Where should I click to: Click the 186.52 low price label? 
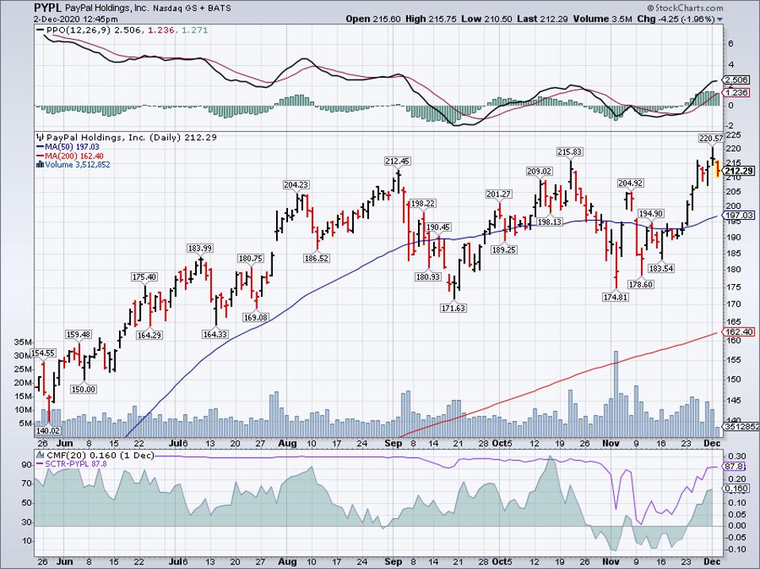tap(317, 259)
